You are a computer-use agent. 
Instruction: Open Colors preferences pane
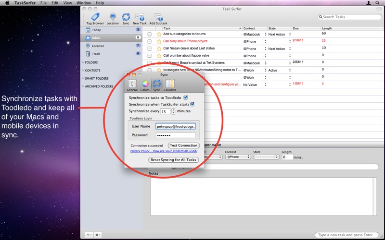pos(145,85)
